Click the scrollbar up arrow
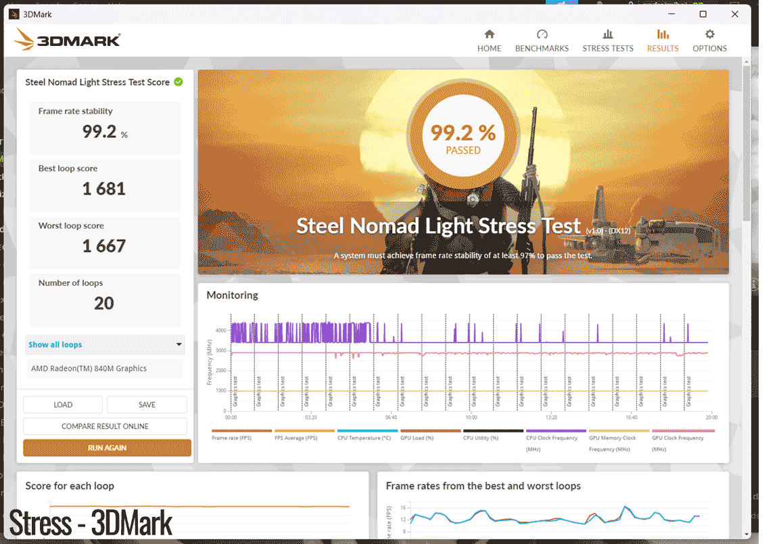This screenshot has height=544, width=779. click(x=747, y=61)
